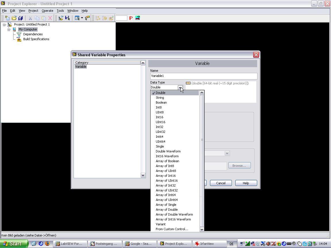The height and width of the screenshot is (248, 331).
Task: Click the Add to project toolbar icon
Action: (x=61, y=18)
